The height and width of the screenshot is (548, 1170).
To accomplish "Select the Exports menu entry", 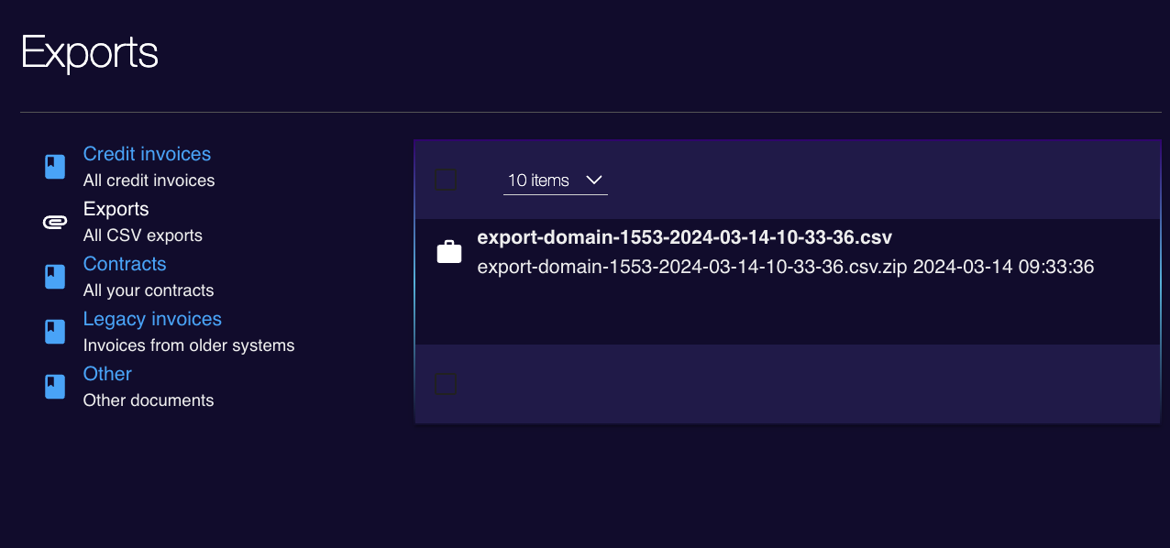I will (116, 209).
